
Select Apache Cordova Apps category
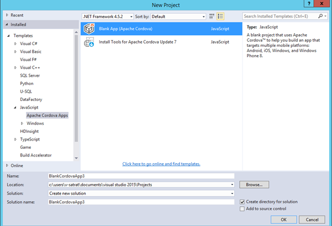click(47, 115)
